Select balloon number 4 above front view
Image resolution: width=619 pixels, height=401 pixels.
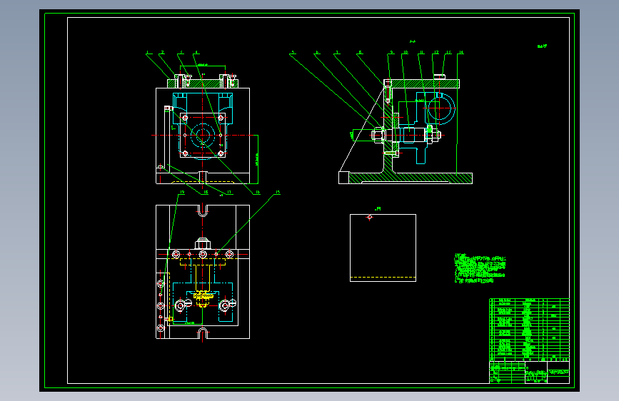click(196, 52)
